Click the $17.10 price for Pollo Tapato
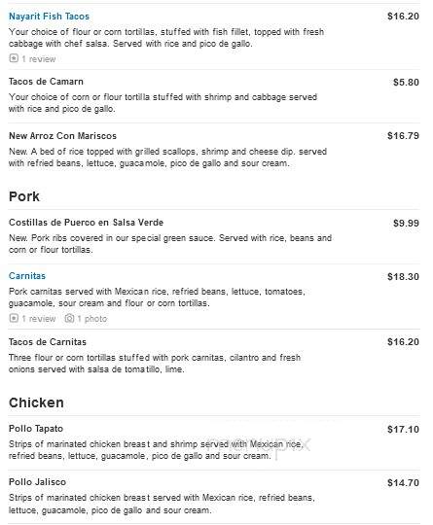 pyautogui.click(x=403, y=429)
